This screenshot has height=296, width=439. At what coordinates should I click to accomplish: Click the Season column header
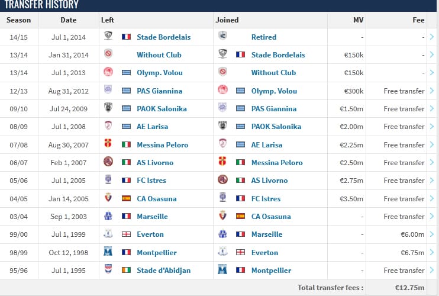[x=18, y=20]
